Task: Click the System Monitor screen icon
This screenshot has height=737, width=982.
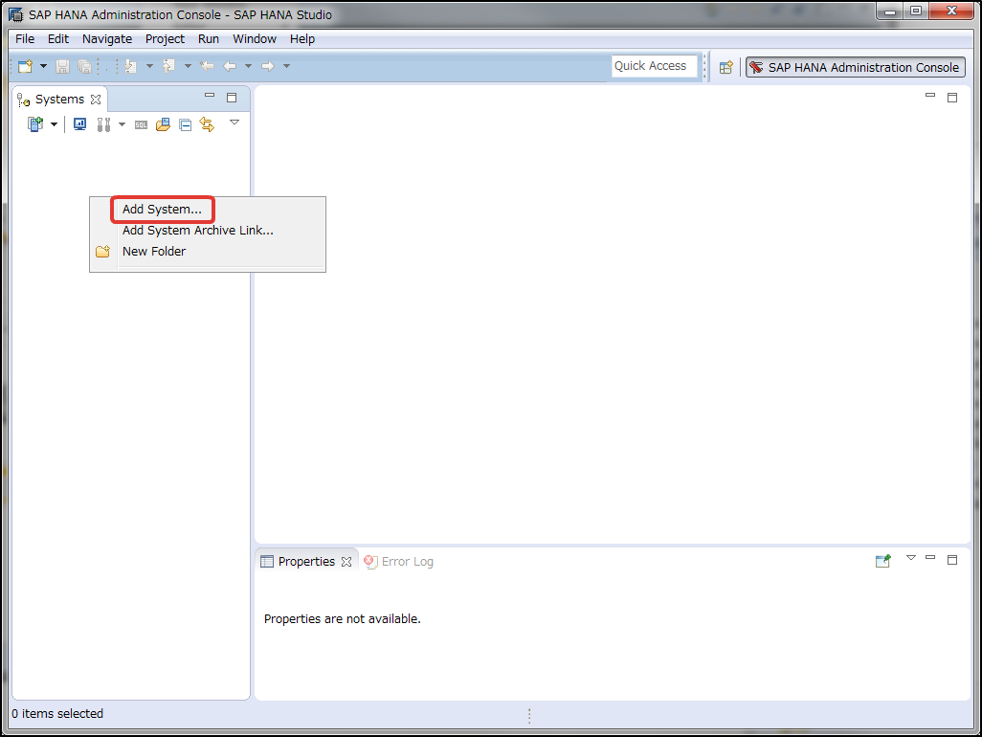Action: [x=79, y=124]
